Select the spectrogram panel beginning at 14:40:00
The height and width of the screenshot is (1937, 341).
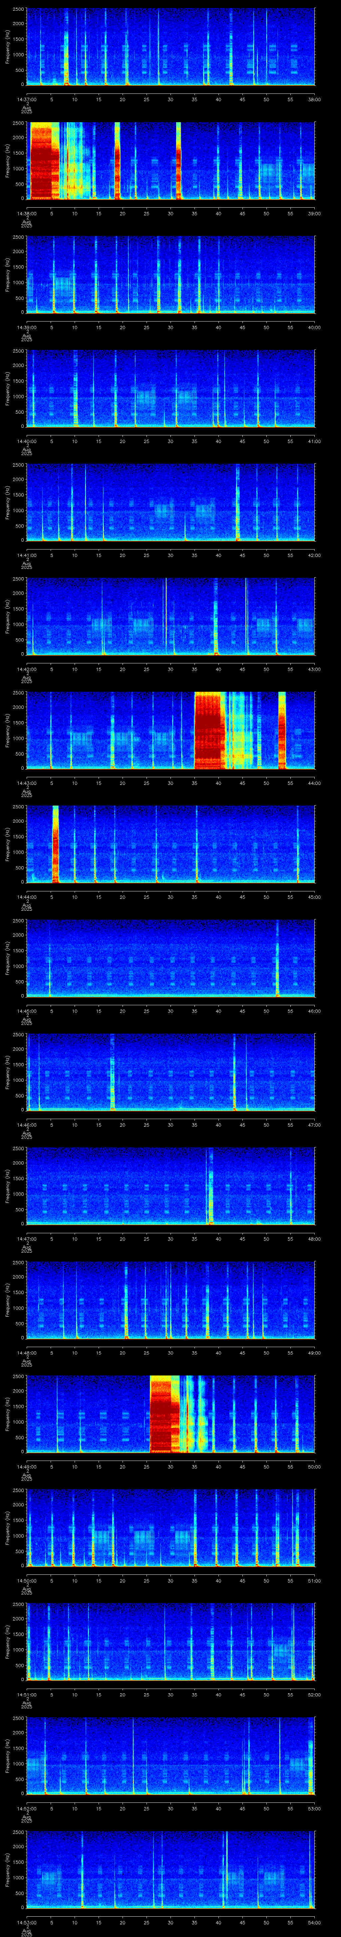click(171, 389)
